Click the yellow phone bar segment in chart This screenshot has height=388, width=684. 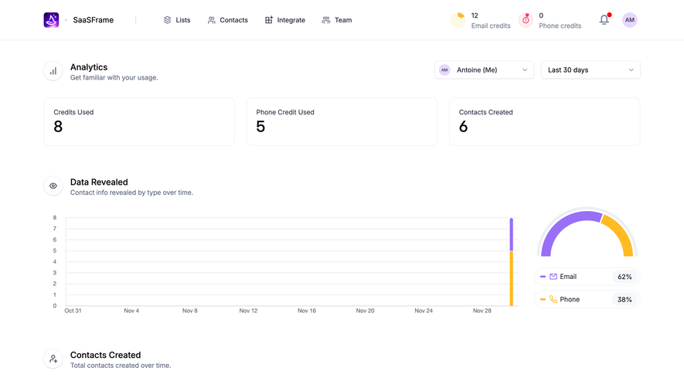511,278
